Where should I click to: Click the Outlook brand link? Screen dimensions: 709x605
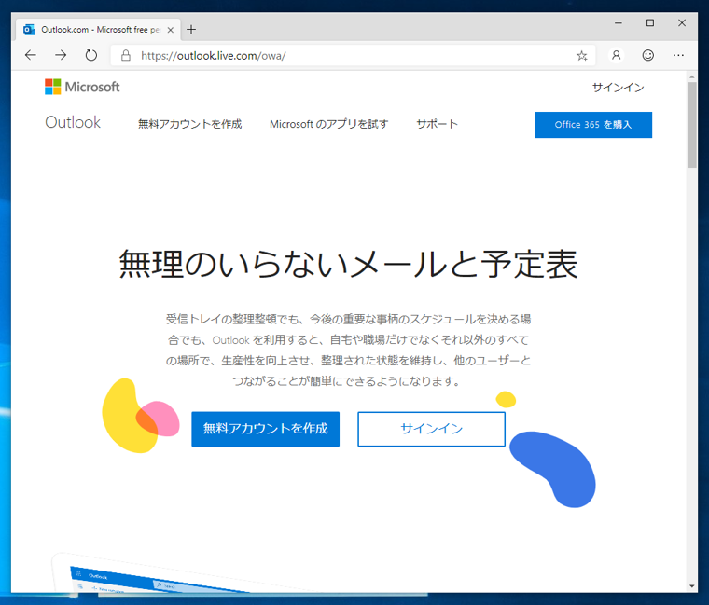click(73, 122)
